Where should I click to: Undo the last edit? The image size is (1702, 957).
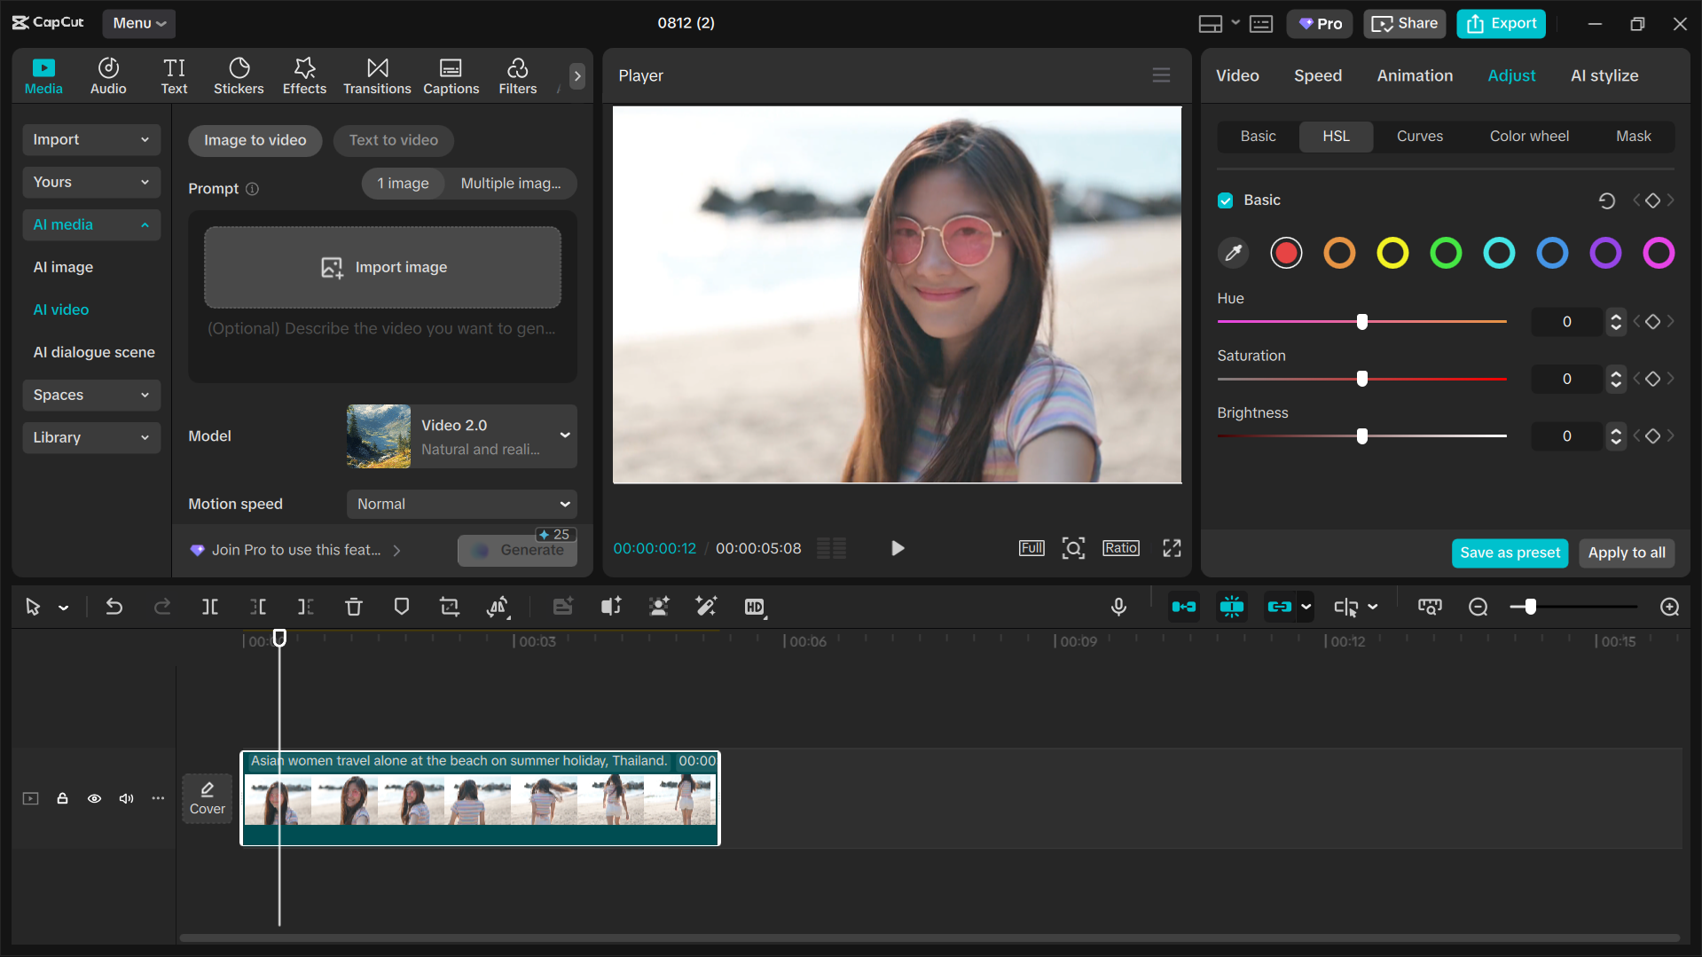[x=114, y=607]
